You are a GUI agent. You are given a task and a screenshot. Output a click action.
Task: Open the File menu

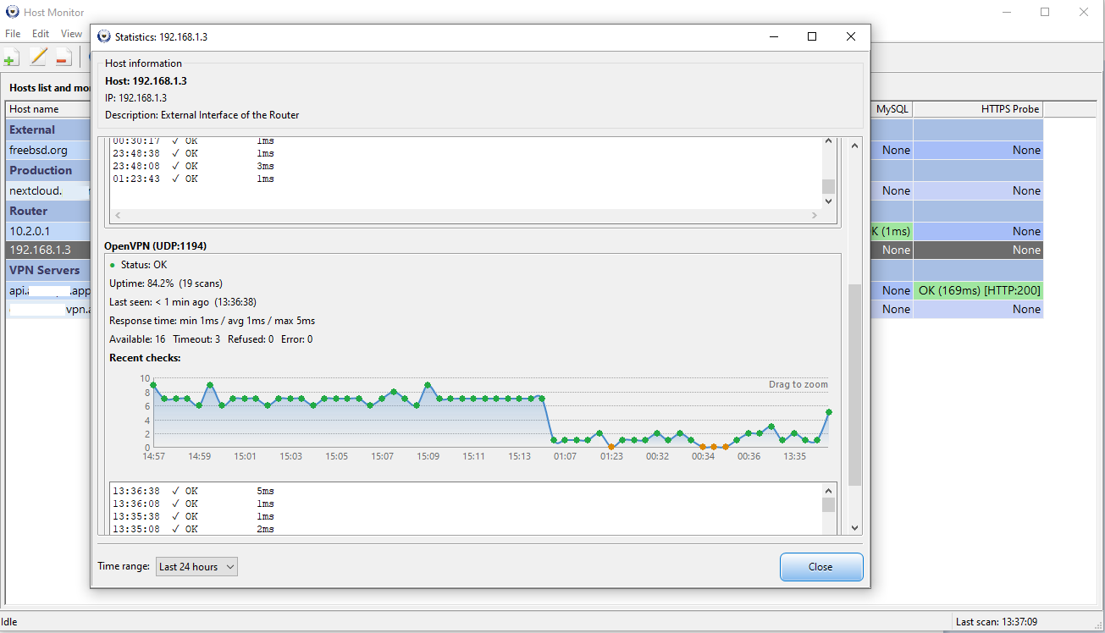tap(13, 33)
